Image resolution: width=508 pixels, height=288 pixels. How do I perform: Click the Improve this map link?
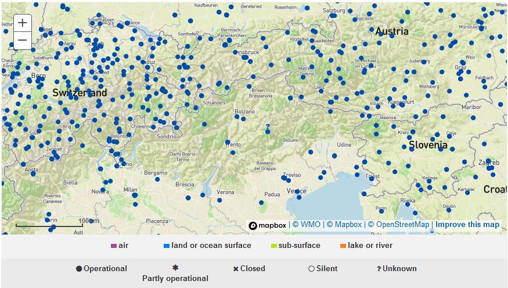pyautogui.click(x=467, y=225)
